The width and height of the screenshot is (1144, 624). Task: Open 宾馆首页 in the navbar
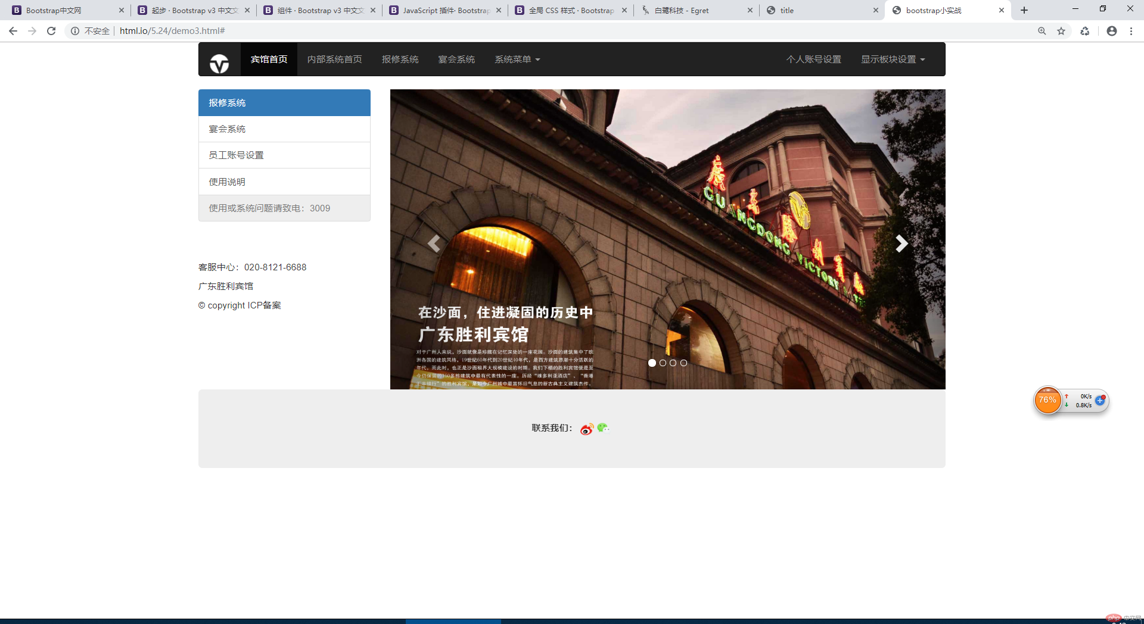click(269, 59)
